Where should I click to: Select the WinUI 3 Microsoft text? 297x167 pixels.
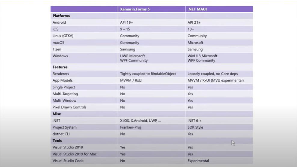point(202,56)
